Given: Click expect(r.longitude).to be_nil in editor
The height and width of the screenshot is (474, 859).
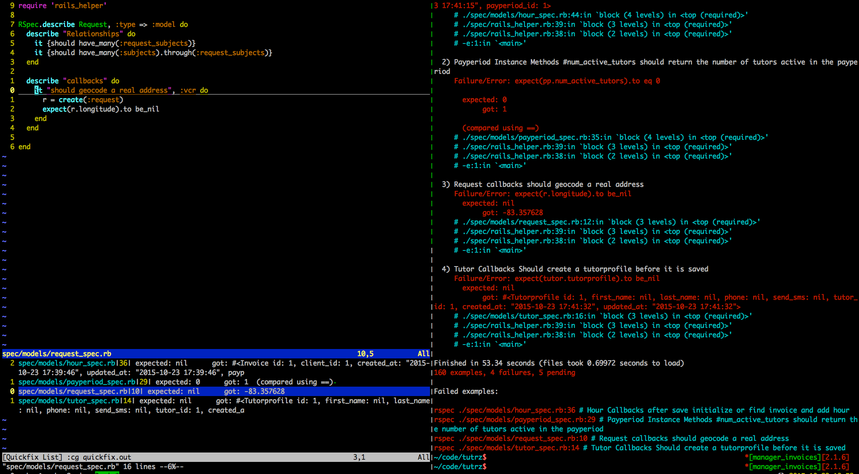Looking at the screenshot, I should pyautogui.click(x=101, y=109).
